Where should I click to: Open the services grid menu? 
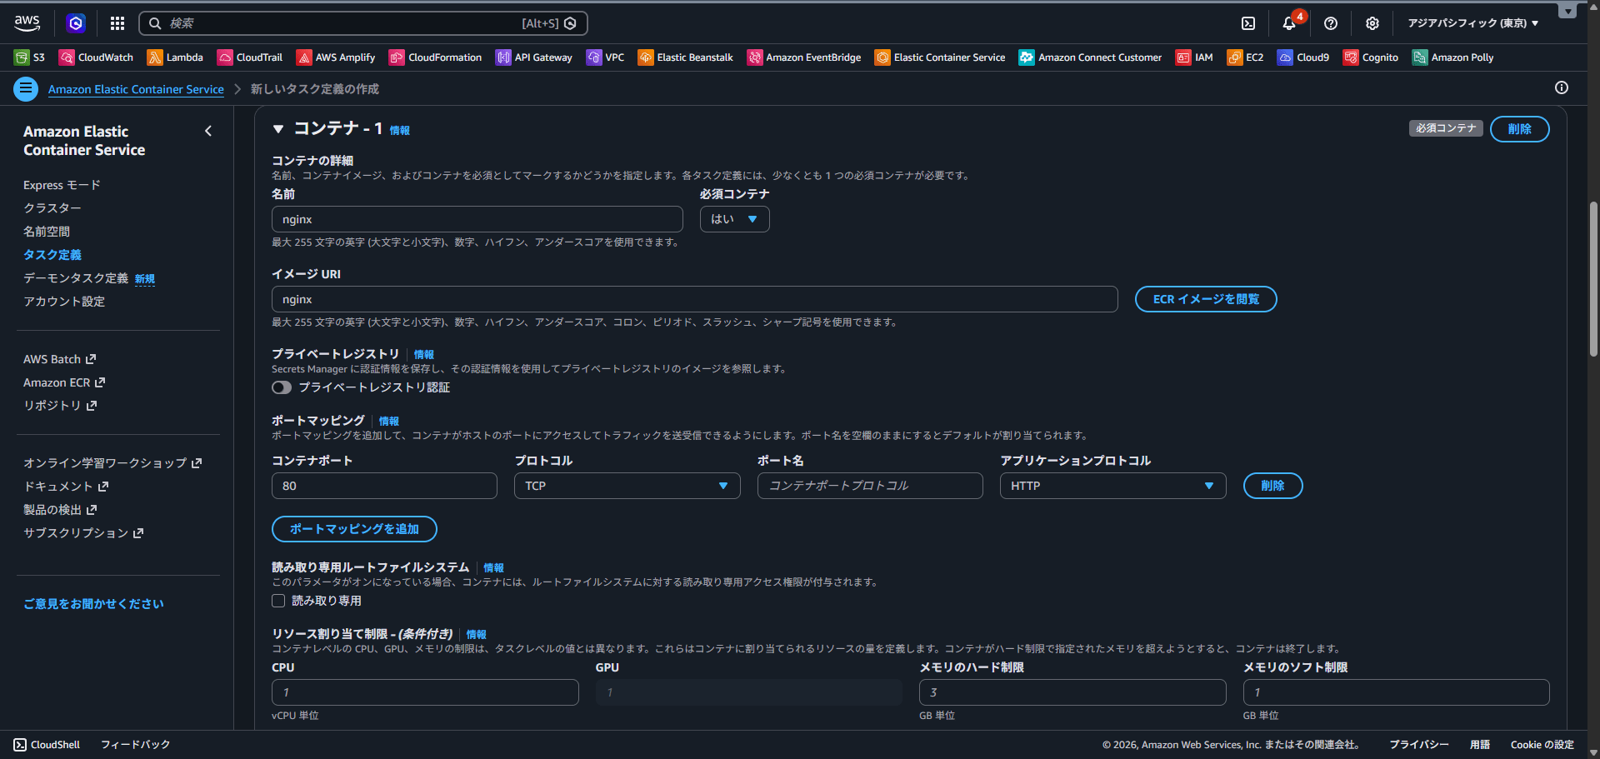(x=117, y=23)
